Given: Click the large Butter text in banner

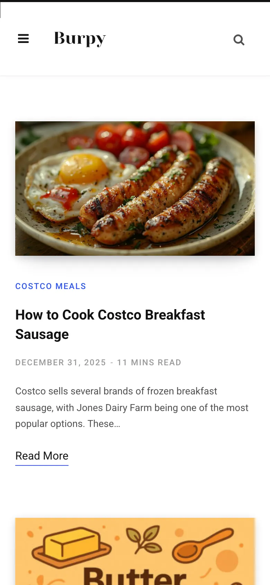Looking at the screenshot, I should coord(135,576).
